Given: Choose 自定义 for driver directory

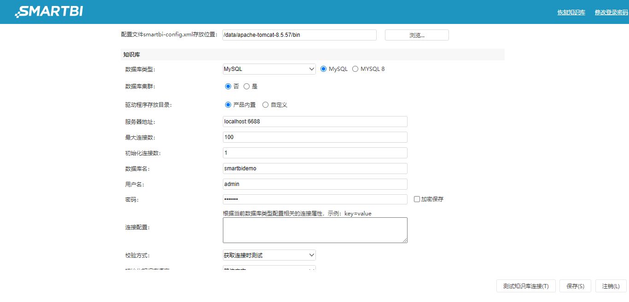Looking at the screenshot, I should [x=265, y=105].
